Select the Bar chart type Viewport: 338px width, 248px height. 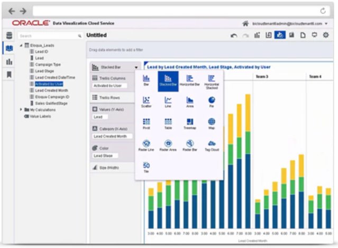point(146,81)
